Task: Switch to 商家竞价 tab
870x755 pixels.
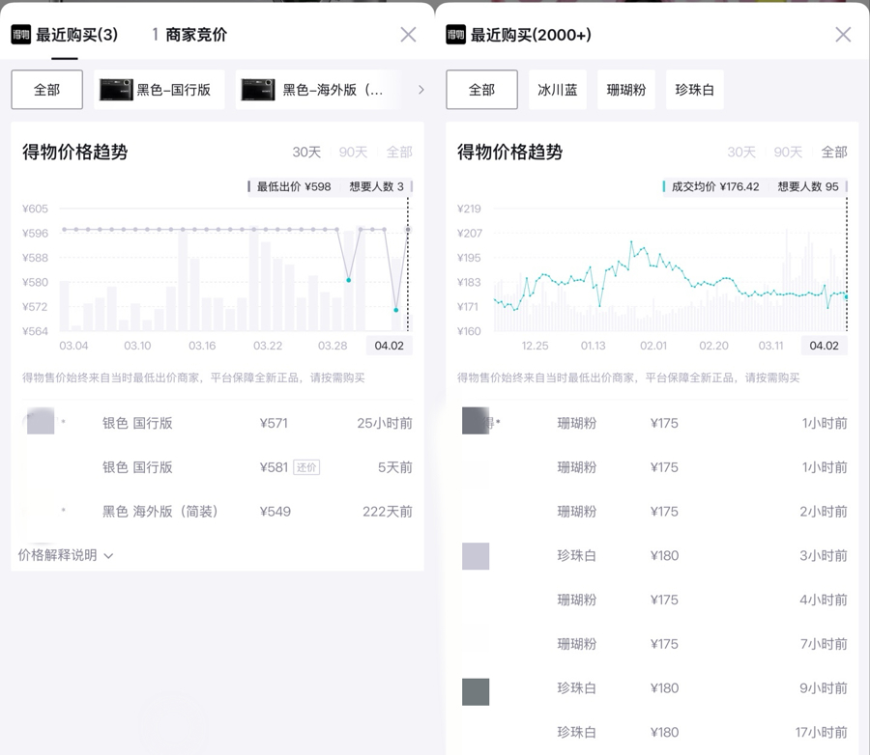Action: [195, 35]
